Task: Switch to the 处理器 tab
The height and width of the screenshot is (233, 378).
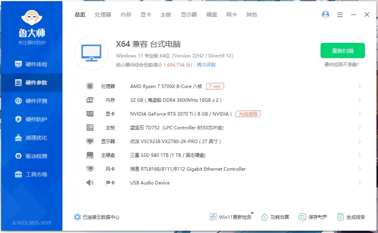Action: tap(103, 15)
